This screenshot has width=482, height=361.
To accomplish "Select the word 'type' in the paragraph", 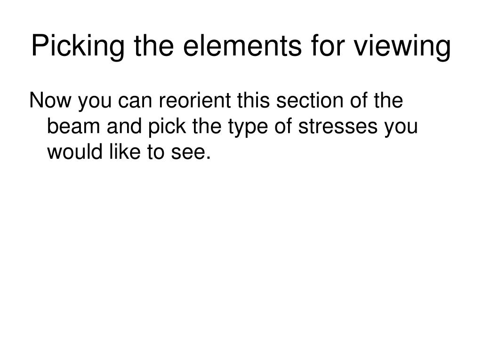I will tap(248, 127).
